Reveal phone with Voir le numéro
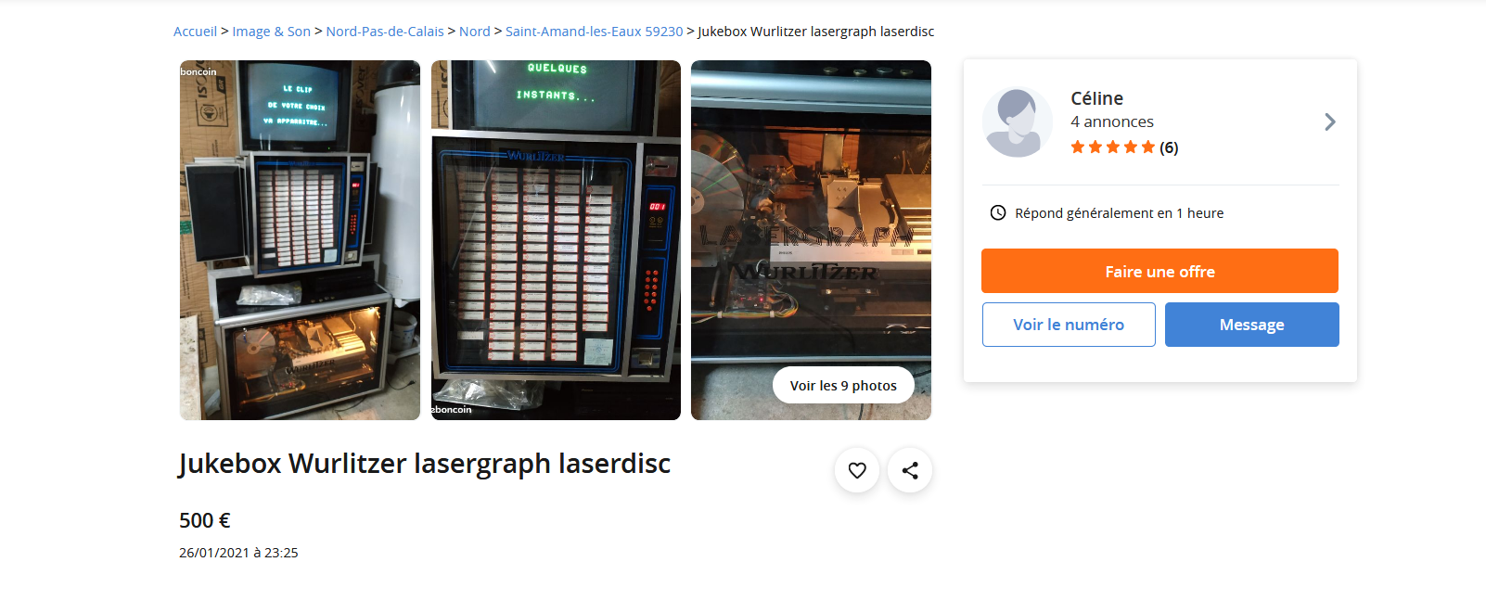Screen dimensions: 1486x613 click(1069, 325)
